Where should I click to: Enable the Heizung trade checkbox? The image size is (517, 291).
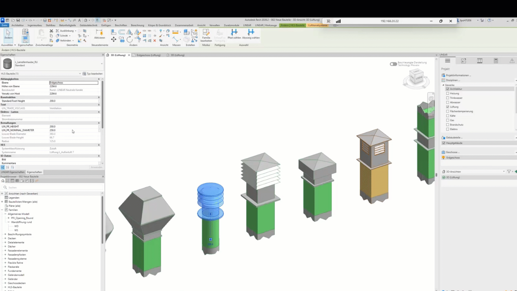(448, 93)
